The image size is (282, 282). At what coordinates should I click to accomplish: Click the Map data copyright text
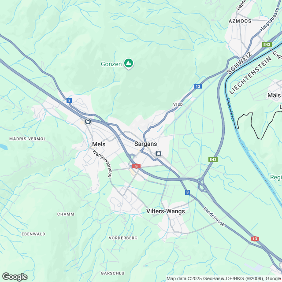pyautogui.click(x=224, y=278)
